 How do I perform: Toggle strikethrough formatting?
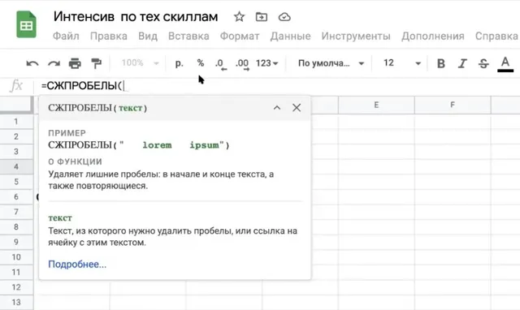(x=483, y=63)
